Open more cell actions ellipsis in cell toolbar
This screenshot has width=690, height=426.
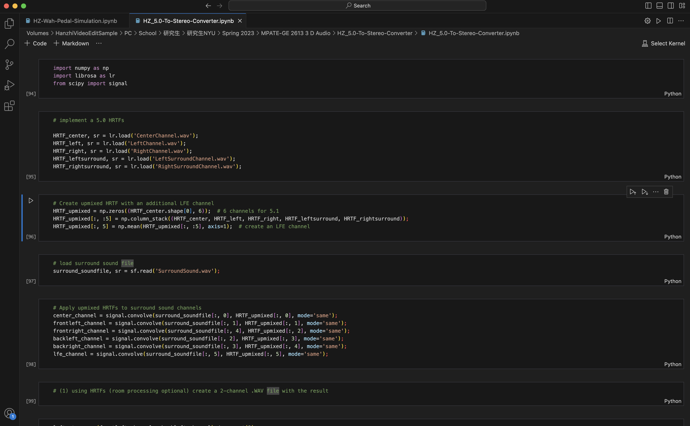pos(655,192)
